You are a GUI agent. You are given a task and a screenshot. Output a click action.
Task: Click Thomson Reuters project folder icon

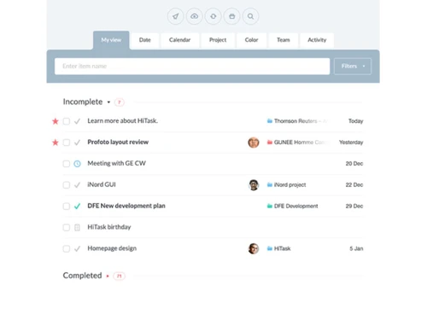pos(270,121)
